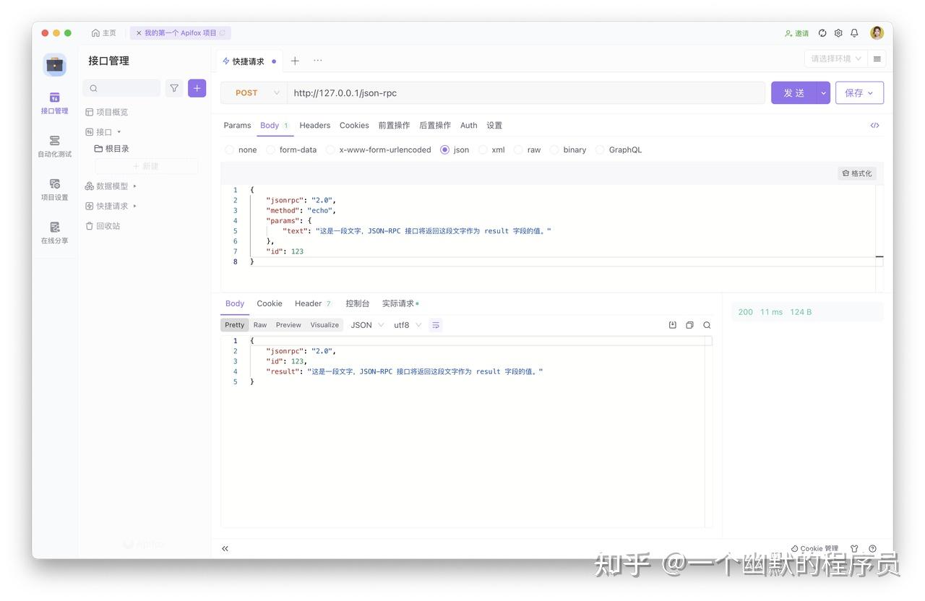Click the code generation icon
Screen dimensions: 925x601
874,125
